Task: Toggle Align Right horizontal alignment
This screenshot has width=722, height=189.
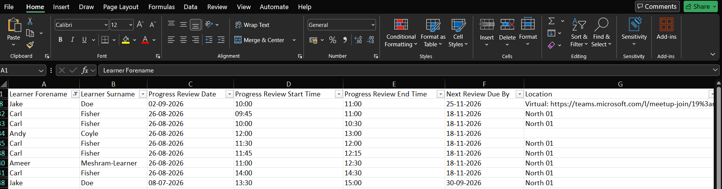Action: (x=196, y=40)
